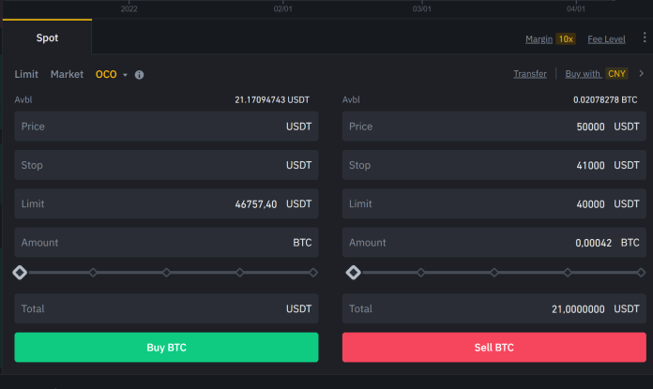
Task: Click the buy-side Price input field
Action: pyautogui.click(x=166, y=127)
